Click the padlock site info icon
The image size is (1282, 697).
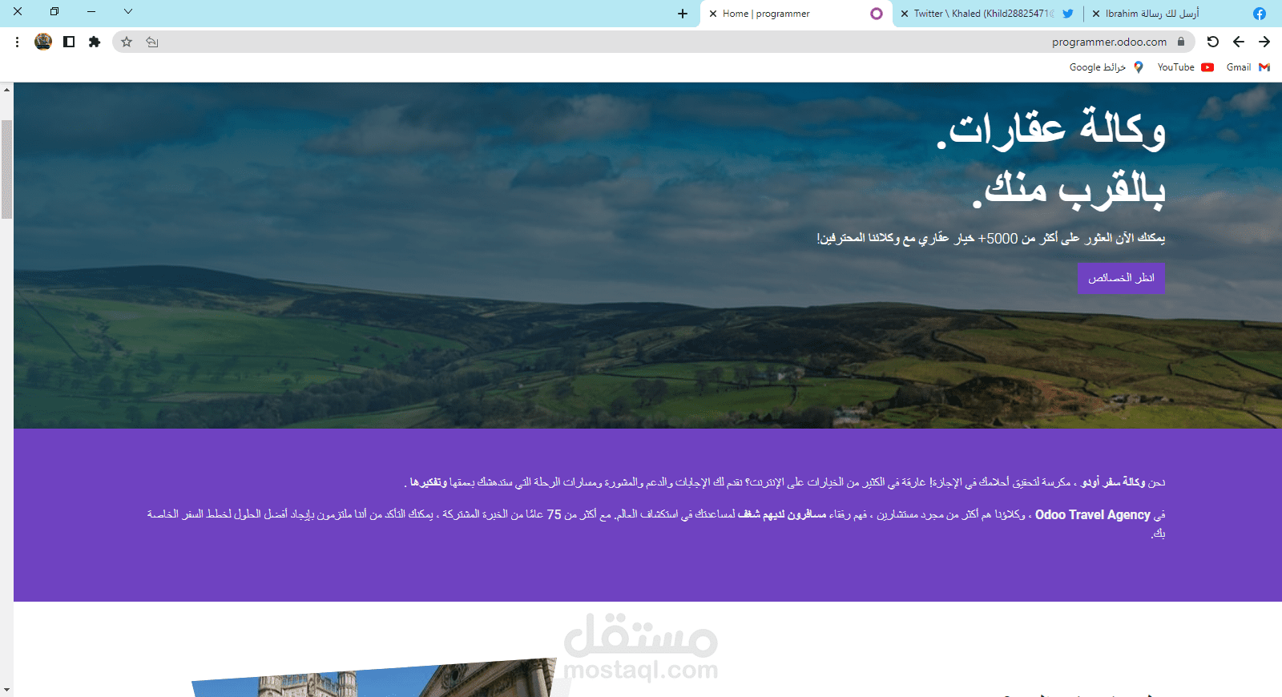(1181, 42)
